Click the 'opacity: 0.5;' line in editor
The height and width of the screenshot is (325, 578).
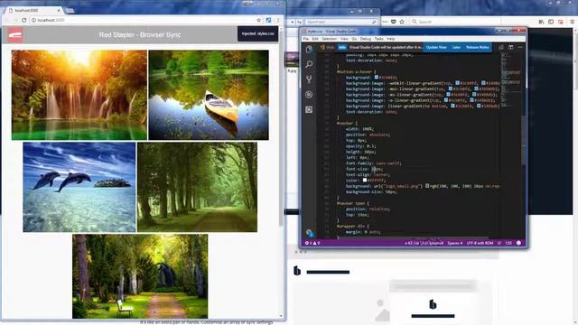361,146
